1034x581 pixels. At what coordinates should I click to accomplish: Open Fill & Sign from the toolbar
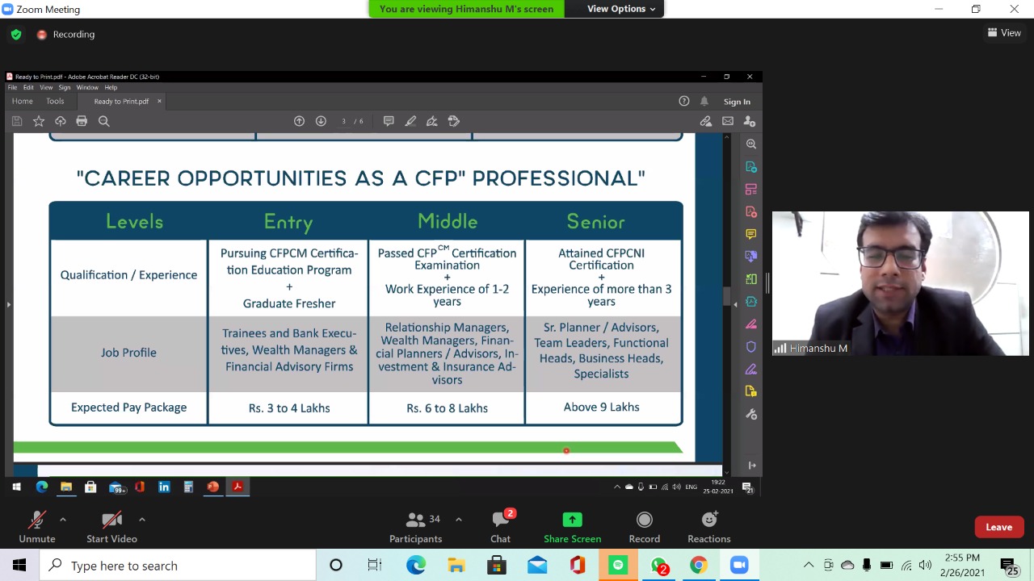454,121
